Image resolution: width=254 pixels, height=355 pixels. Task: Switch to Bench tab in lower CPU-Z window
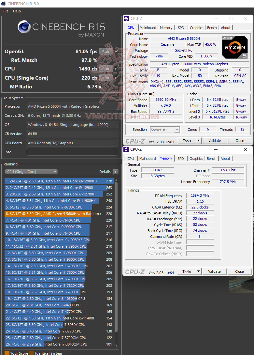point(212,159)
